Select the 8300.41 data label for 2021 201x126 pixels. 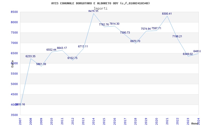(167, 14)
